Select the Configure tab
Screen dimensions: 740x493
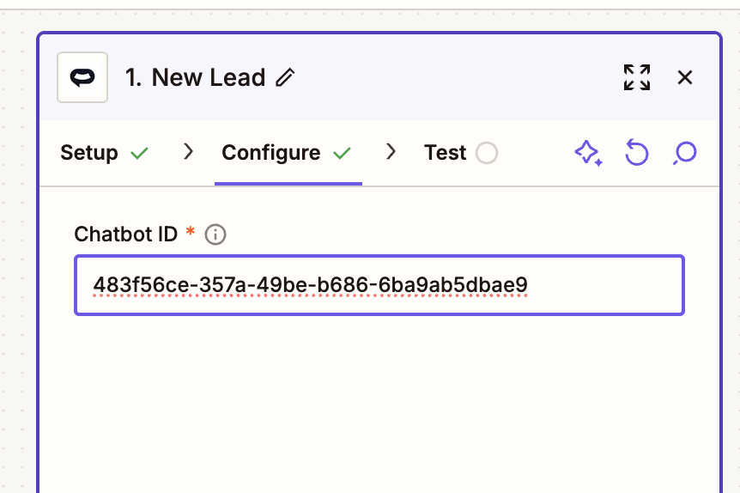(271, 153)
